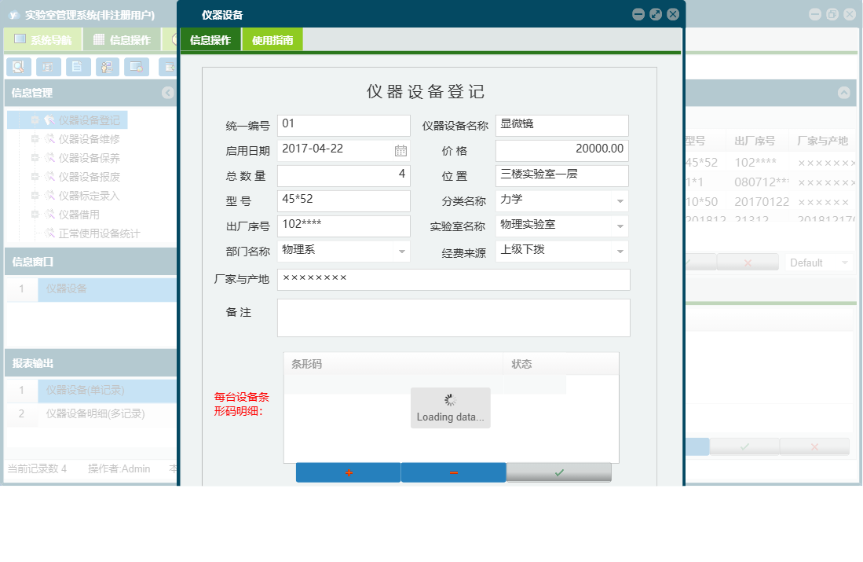Select the 信息操作 tab in the dialog
863x562 pixels.
click(210, 38)
